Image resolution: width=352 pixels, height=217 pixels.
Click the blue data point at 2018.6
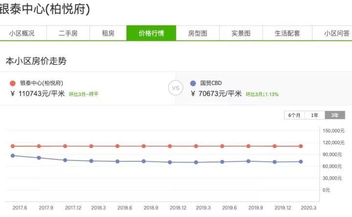point(117,161)
